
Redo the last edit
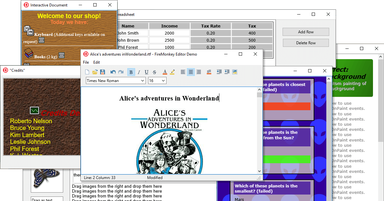pos(121,72)
